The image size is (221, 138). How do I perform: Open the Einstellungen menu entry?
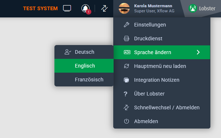[162, 25]
